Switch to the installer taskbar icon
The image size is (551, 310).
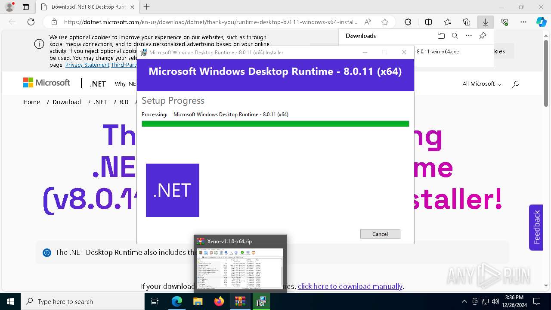tap(261, 301)
